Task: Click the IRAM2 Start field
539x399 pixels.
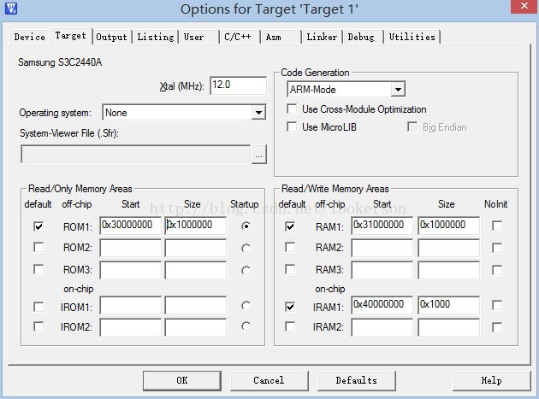Action: (382, 327)
